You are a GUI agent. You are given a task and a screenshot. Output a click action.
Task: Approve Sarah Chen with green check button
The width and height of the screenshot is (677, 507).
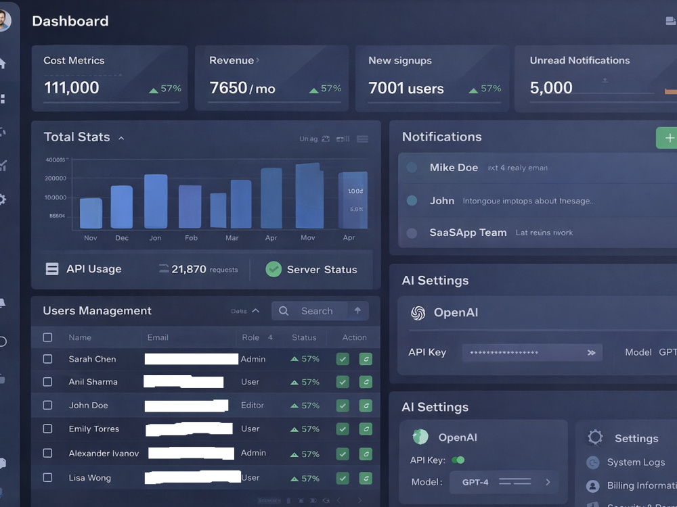pyautogui.click(x=343, y=359)
